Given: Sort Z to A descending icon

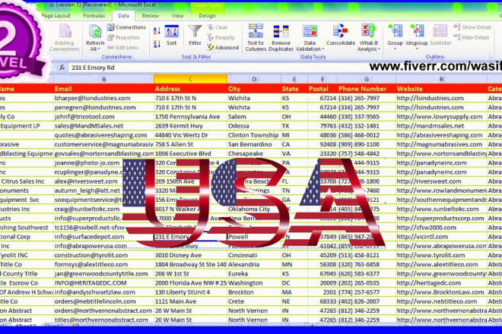Looking at the screenshot, I should click(x=157, y=44).
